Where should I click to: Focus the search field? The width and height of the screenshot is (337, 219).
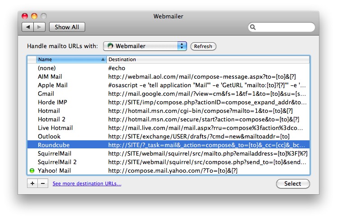[284, 27]
